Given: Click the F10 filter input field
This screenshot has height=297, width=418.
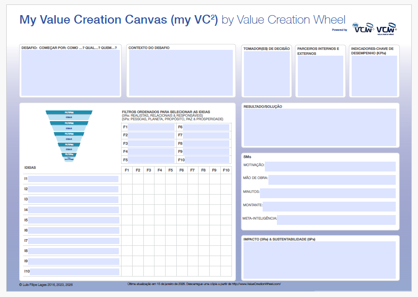Looking at the screenshot, I should coord(207,160).
